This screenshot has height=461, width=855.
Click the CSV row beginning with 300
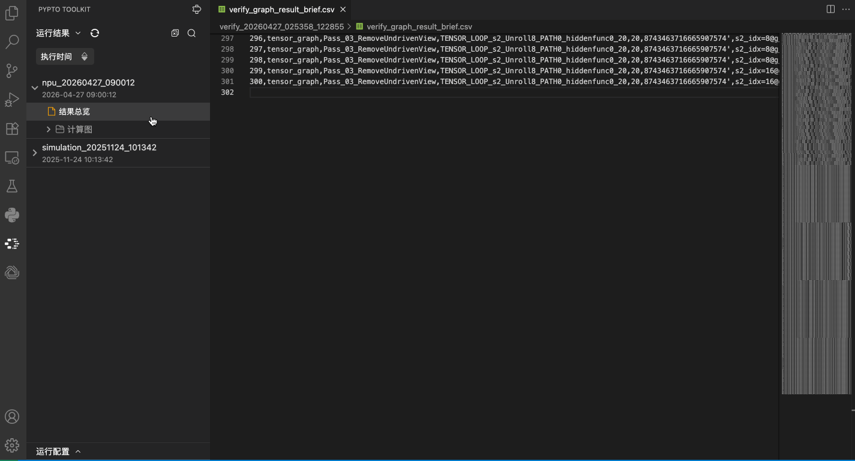point(514,82)
